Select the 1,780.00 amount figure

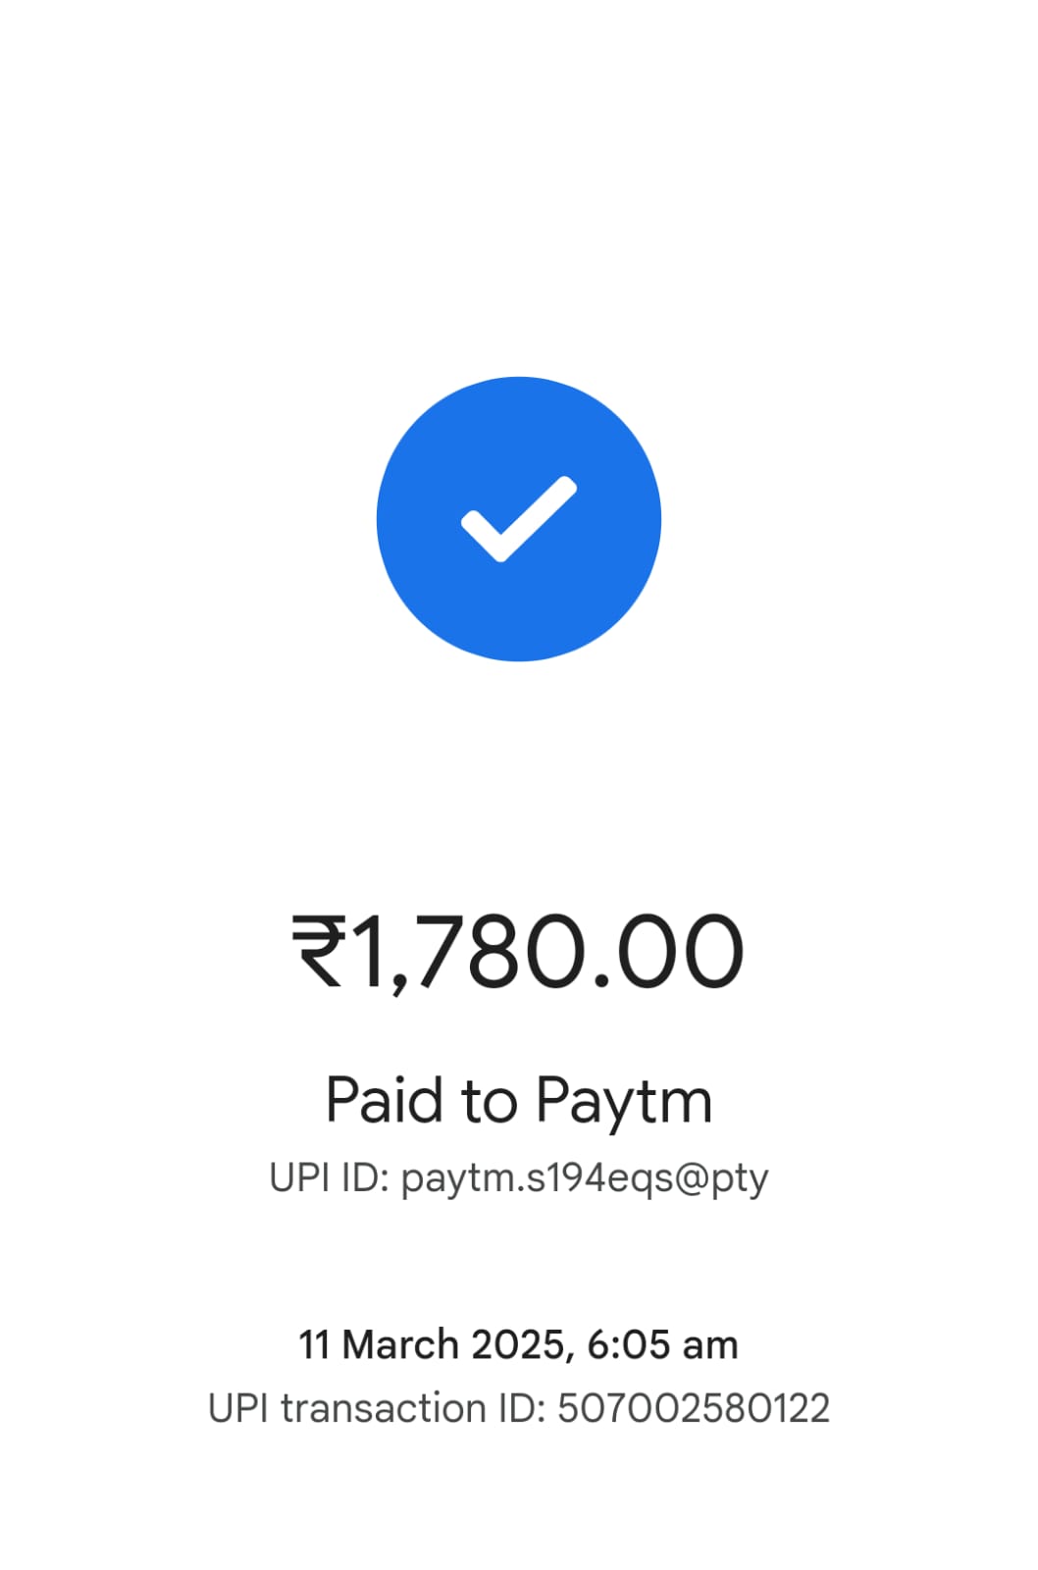tap(546, 951)
